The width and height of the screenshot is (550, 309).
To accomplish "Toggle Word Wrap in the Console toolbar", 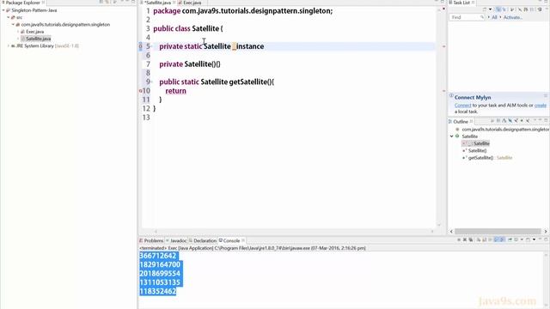I will click(x=490, y=240).
